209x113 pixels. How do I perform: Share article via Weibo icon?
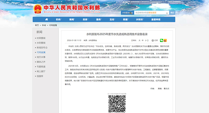(165, 40)
